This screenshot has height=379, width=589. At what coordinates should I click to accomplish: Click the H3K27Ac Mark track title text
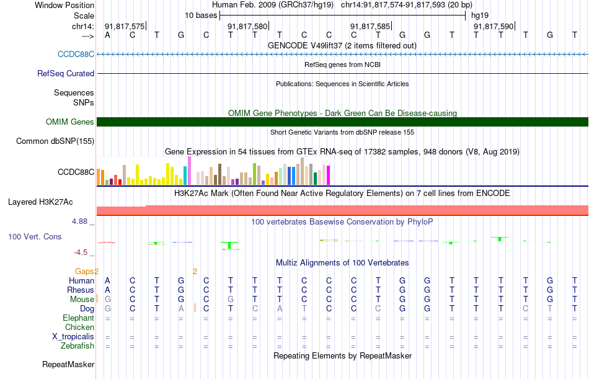click(x=342, y=194)
